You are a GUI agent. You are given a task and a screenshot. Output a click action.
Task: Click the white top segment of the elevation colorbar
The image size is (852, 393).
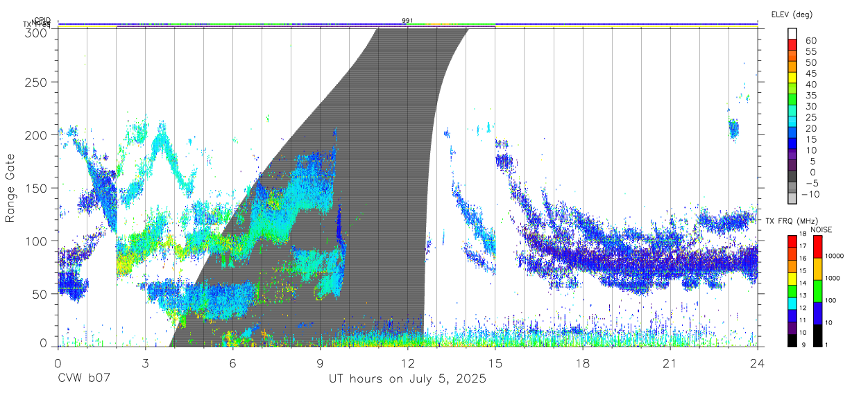coord(793,34)
